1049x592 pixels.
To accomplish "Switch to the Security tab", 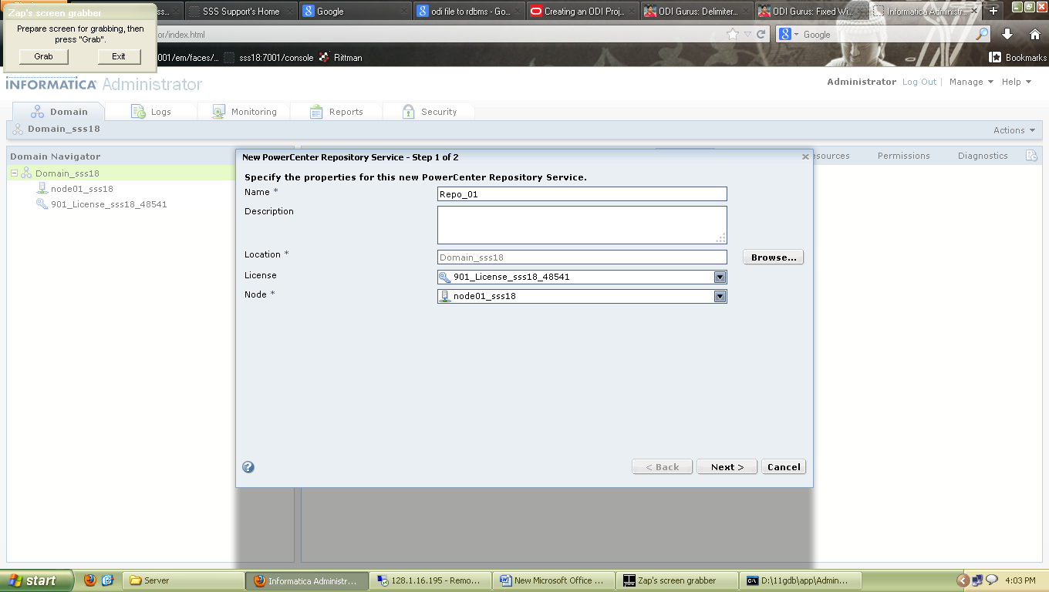I will [x=428, y=112].
